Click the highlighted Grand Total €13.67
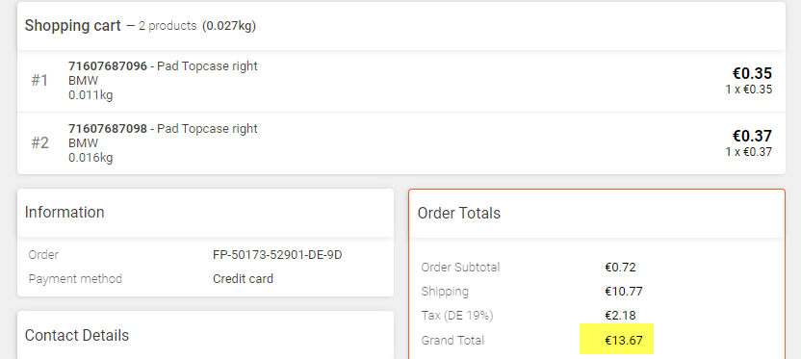The height and width of the screenshot is (359, 801). (624, 340)
